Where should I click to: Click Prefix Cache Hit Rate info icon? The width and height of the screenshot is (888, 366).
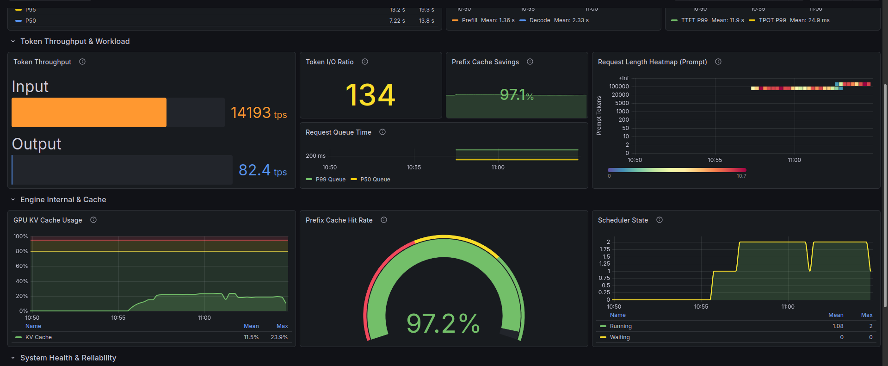pos(384,220)
